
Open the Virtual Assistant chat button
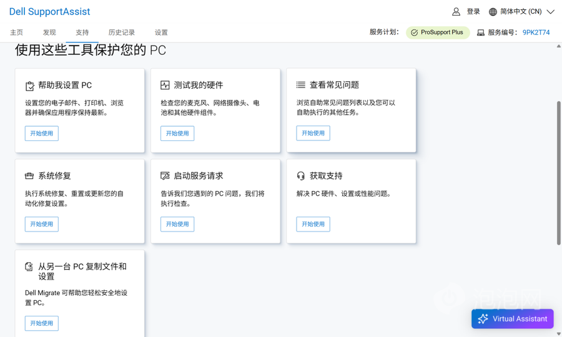(x=513, y=319)
